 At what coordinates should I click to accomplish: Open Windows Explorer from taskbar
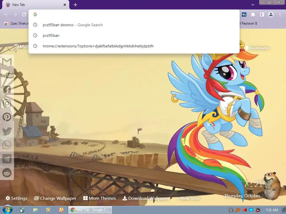[x=35, y=210]
